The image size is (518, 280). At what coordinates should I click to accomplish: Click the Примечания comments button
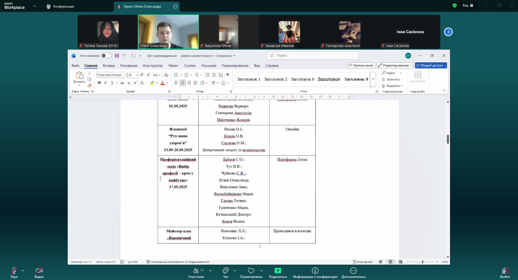(361, 66)
